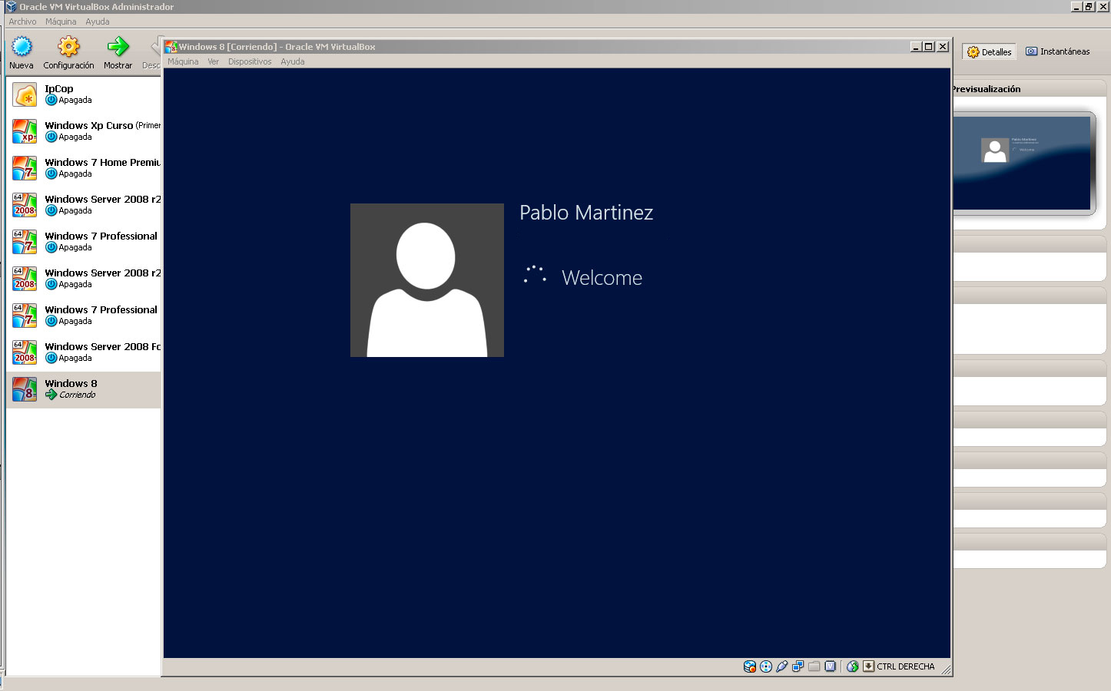Click the optical disc status icon
Screen dimensions: 1111x691
click(x=766, y=666)
